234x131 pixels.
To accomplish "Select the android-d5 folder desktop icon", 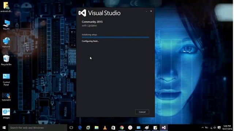I will (6, 7).
